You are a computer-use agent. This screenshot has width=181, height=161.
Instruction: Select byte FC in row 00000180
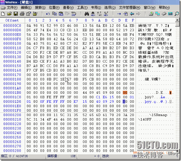[x=55, y=79]
